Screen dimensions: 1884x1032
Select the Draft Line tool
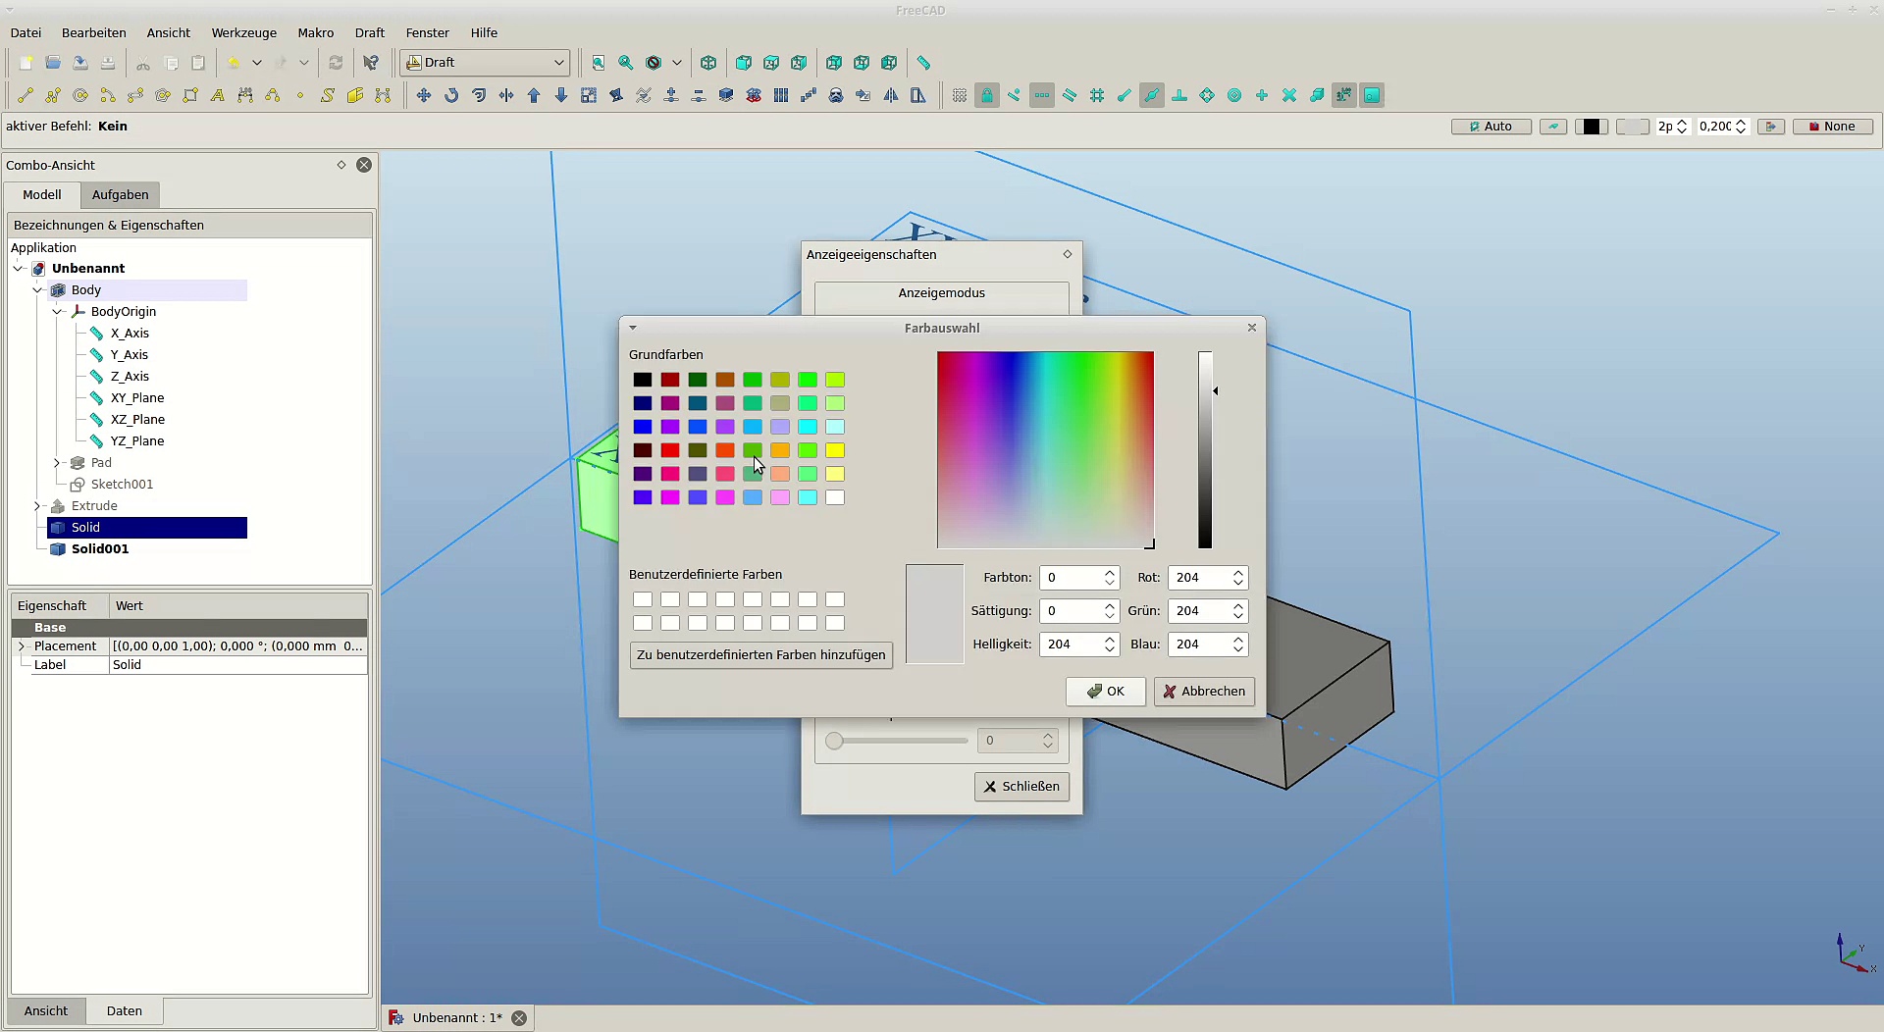[26, 95]
